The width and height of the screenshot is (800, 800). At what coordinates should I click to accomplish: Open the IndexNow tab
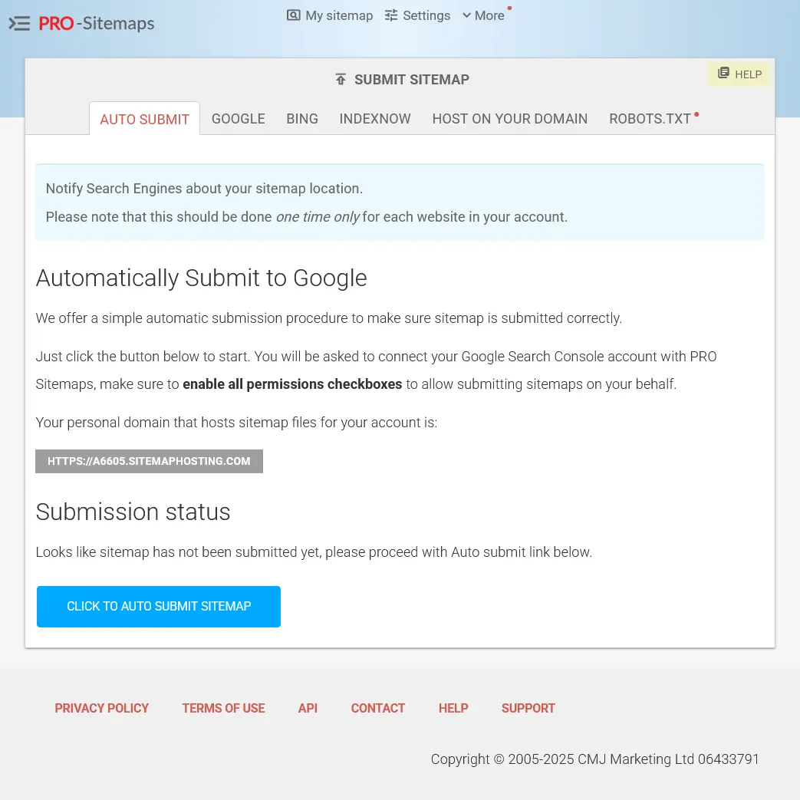point(375,119)
